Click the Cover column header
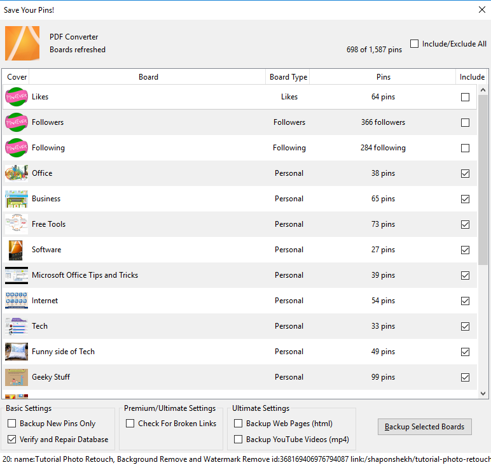This screenshot has height=465, width=491. click(x=17, y=77)
